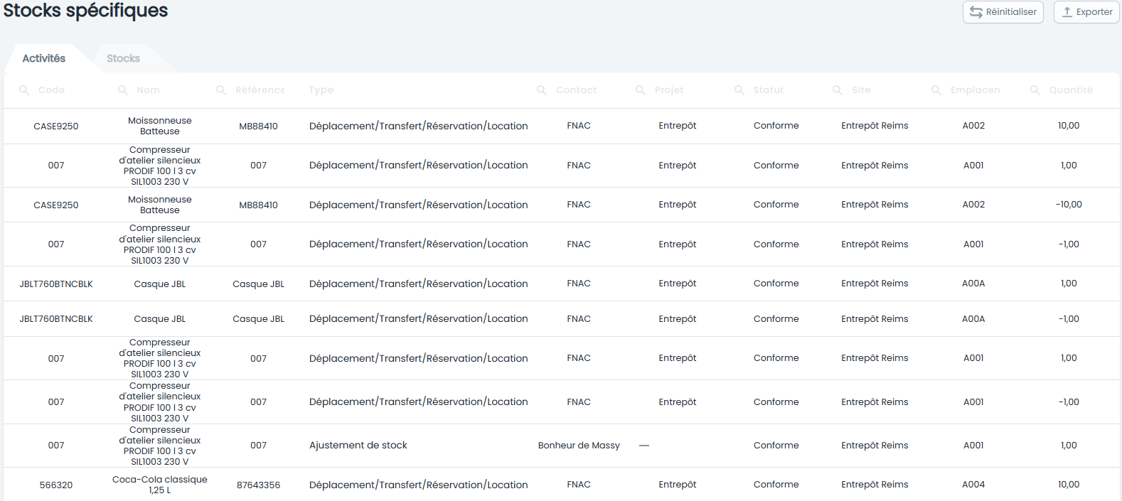Click reference 87643356 cell

[259, 485]
